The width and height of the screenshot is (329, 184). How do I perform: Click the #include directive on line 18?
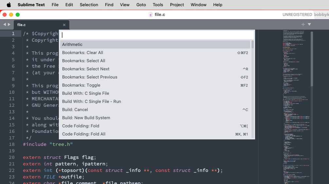[x=35, y=144]
